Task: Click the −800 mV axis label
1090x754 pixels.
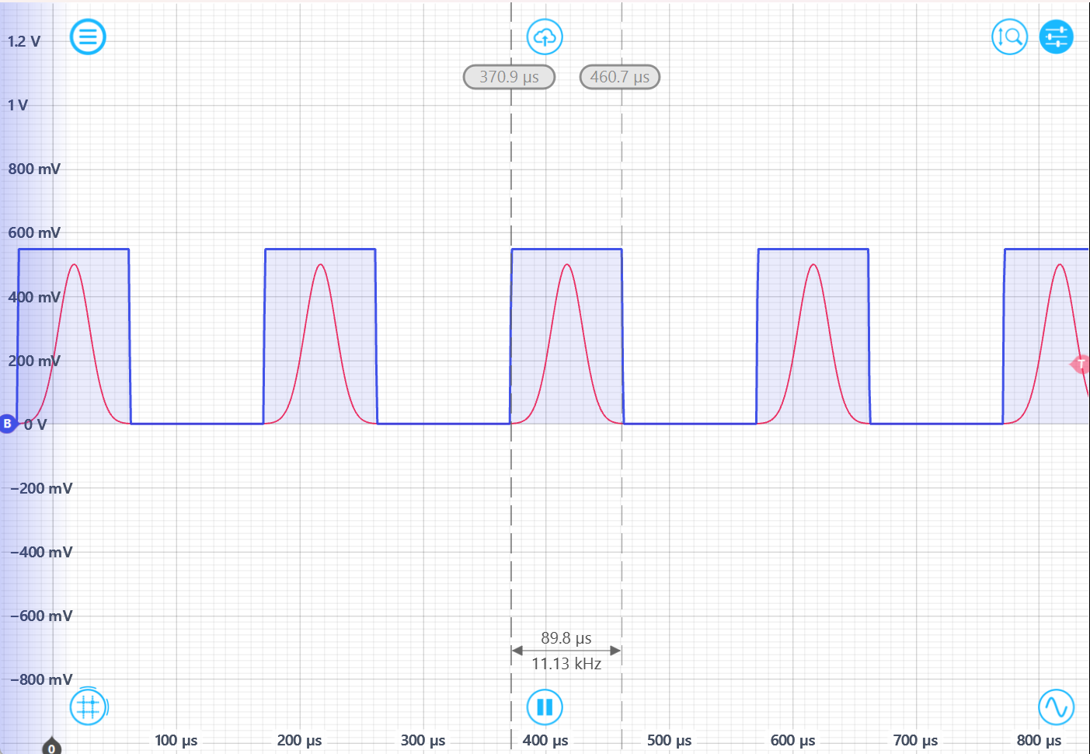Action: [x=41, y=679]
